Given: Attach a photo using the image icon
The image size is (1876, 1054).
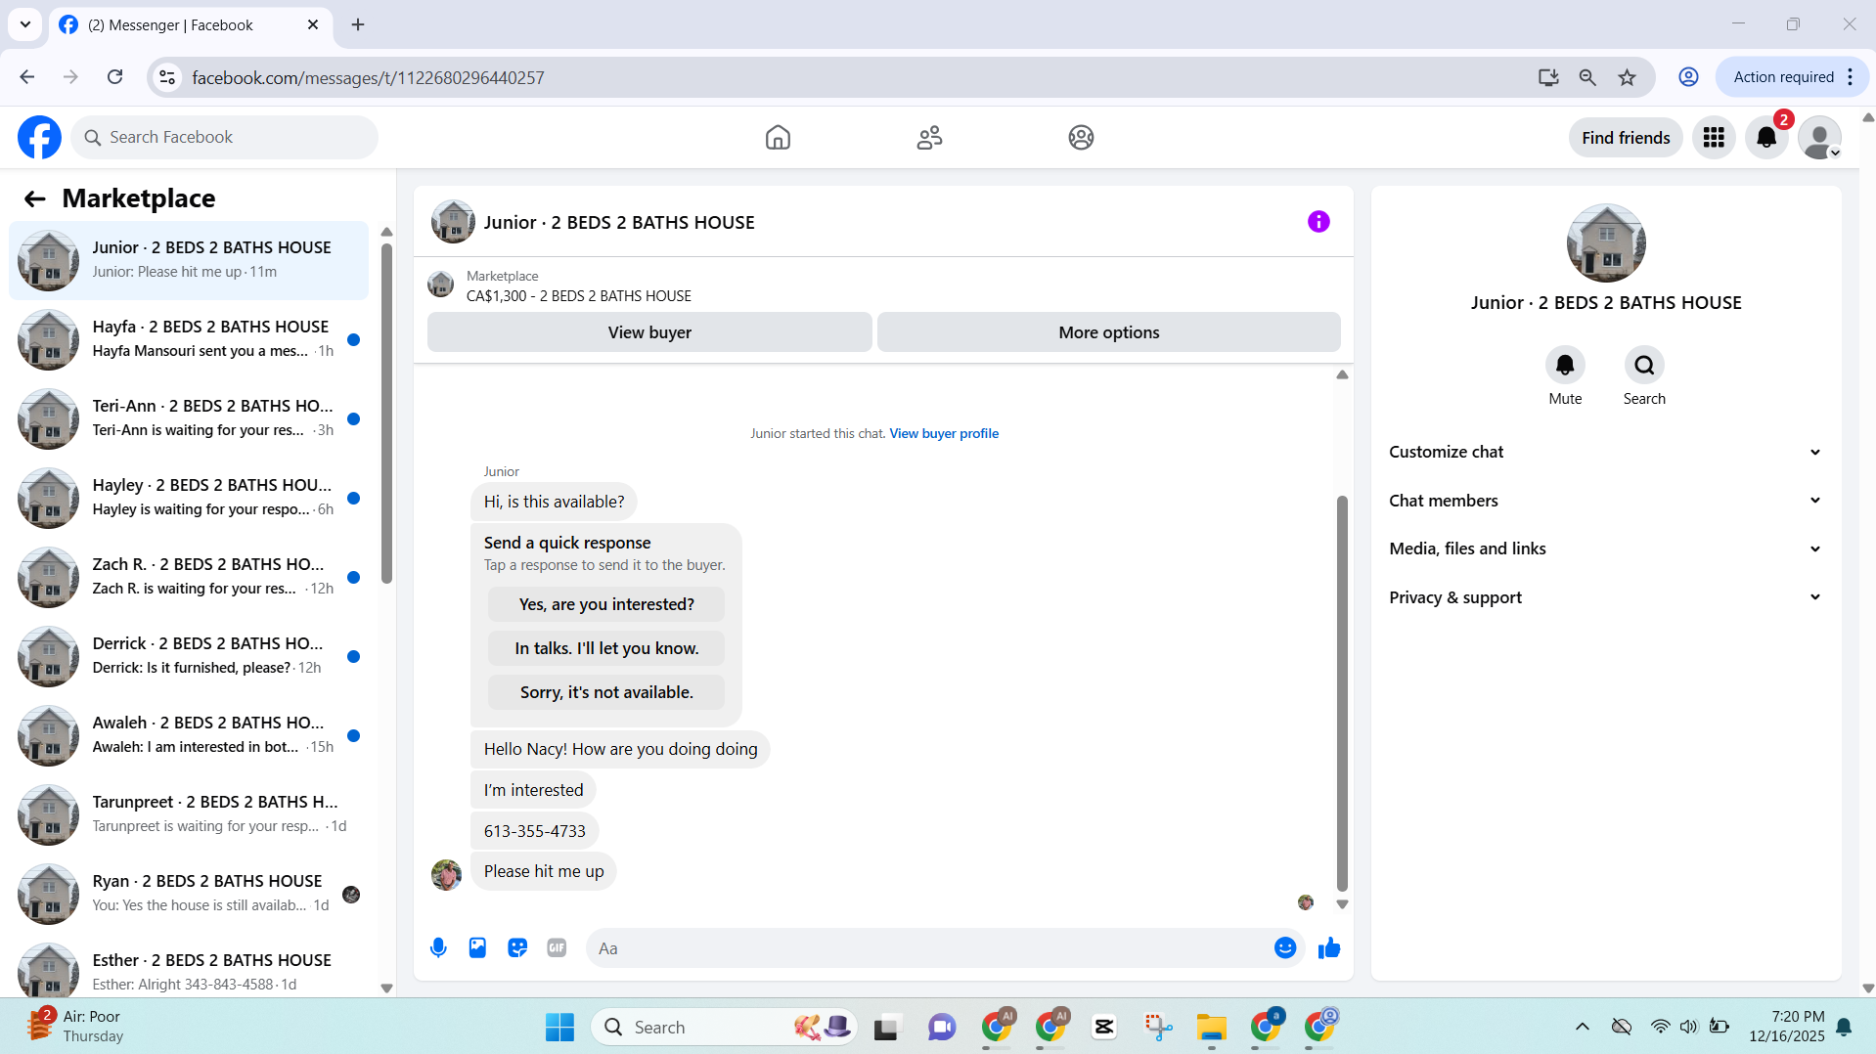Looking at the screenshot, I should click(477, 947).
